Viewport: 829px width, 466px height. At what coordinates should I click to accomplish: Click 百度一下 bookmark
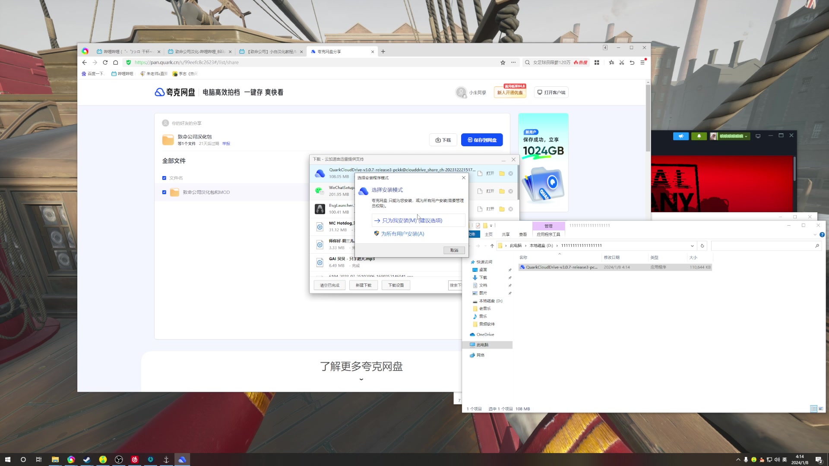point(93,74)
